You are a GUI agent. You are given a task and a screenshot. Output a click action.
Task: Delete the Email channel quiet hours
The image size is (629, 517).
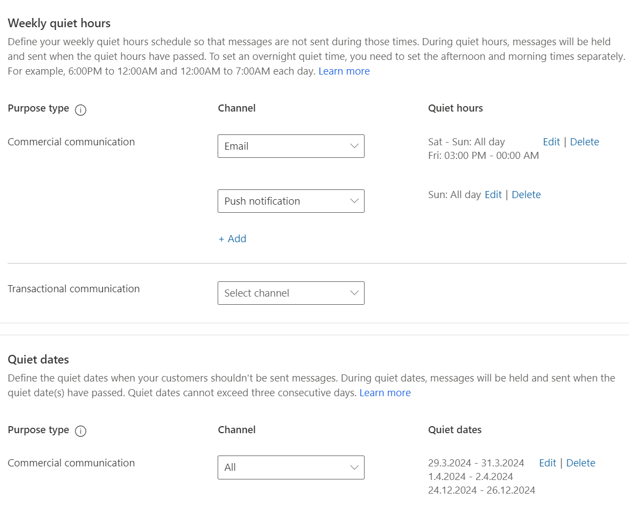(584, 141)
